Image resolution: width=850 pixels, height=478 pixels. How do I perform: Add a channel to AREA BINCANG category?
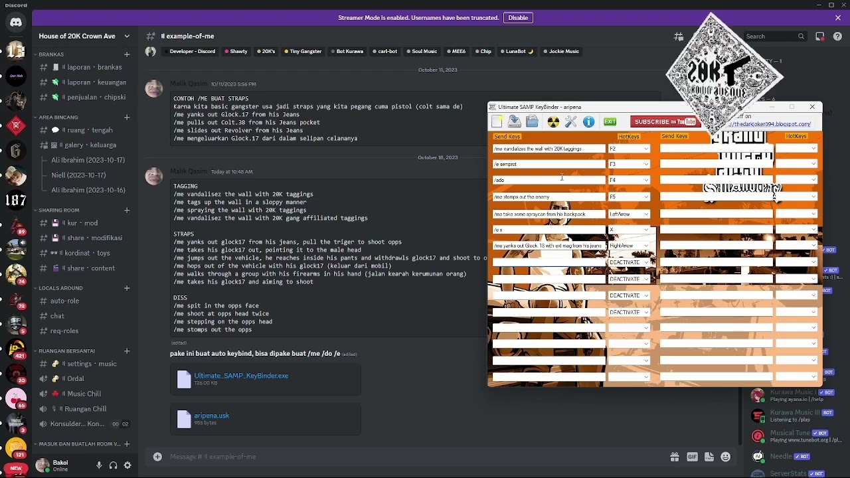pyautogui.click(x=127, y=118)
